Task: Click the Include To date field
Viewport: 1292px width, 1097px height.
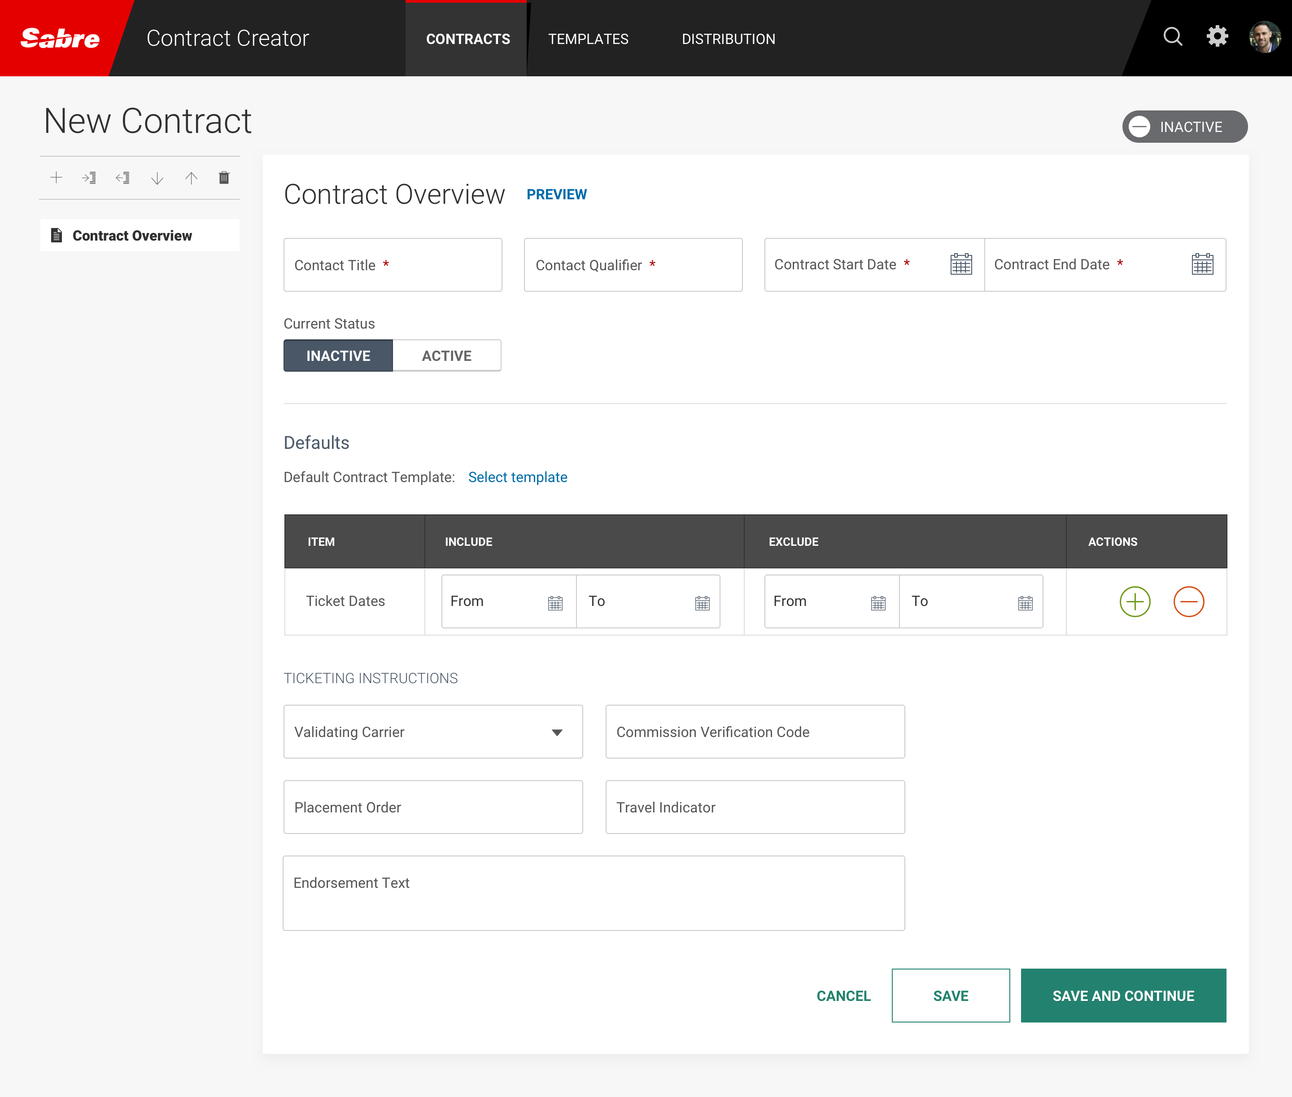Action: 648,601
